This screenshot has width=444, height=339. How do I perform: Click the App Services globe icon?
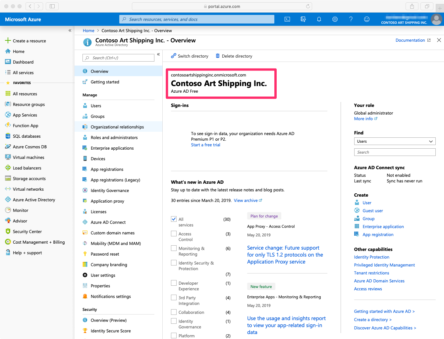click(x=8, y=115)
